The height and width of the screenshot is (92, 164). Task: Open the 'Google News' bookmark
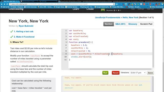(59, 7)
